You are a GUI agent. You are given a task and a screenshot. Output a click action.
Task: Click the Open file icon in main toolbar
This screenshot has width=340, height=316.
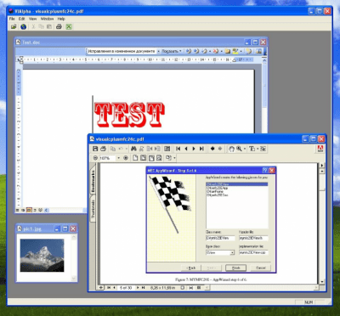pos(14,26)
